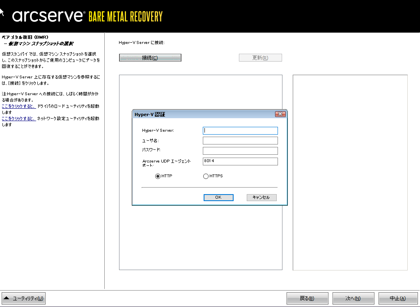The image size is (420, 307).
Task: Open the network settings utility link
Action: 19,118
